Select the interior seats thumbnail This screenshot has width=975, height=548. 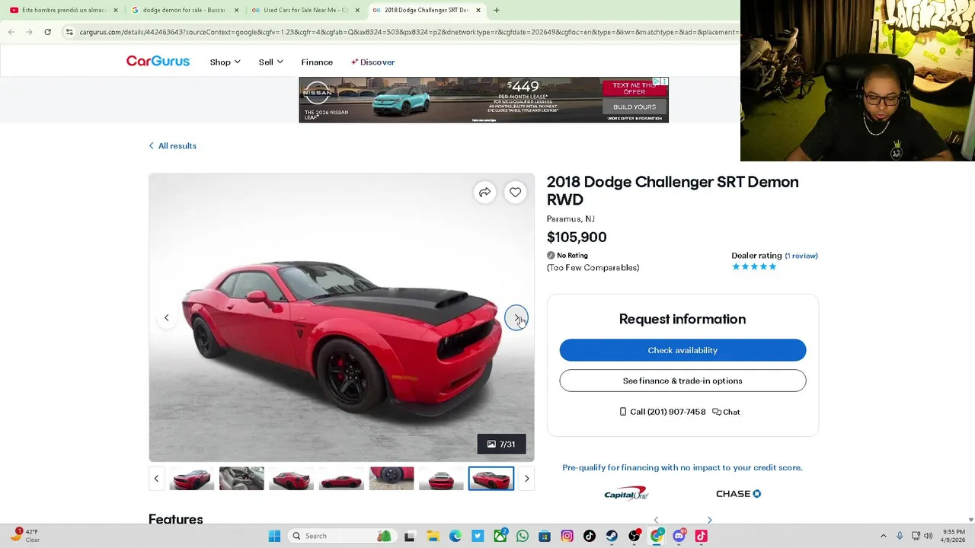click(x=241, y=478)
